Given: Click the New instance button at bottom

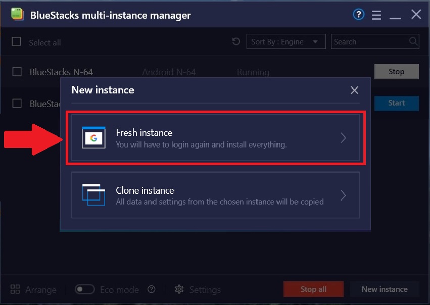Looking at the screenshot, I should pyautogui.click(x=385, y=289).
